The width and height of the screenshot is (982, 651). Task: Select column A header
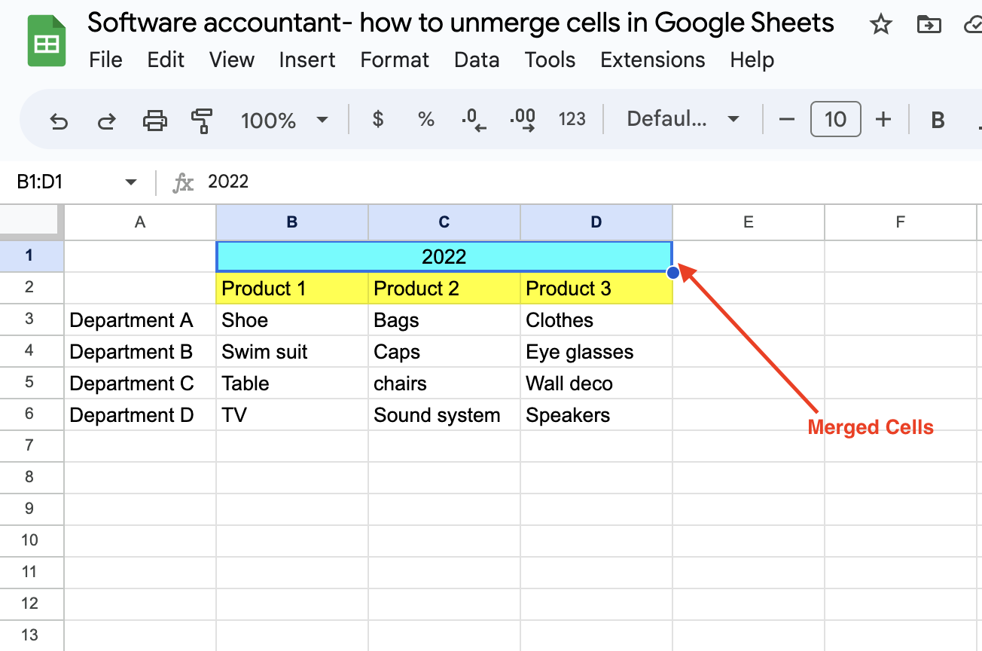[x=140, y=222]
